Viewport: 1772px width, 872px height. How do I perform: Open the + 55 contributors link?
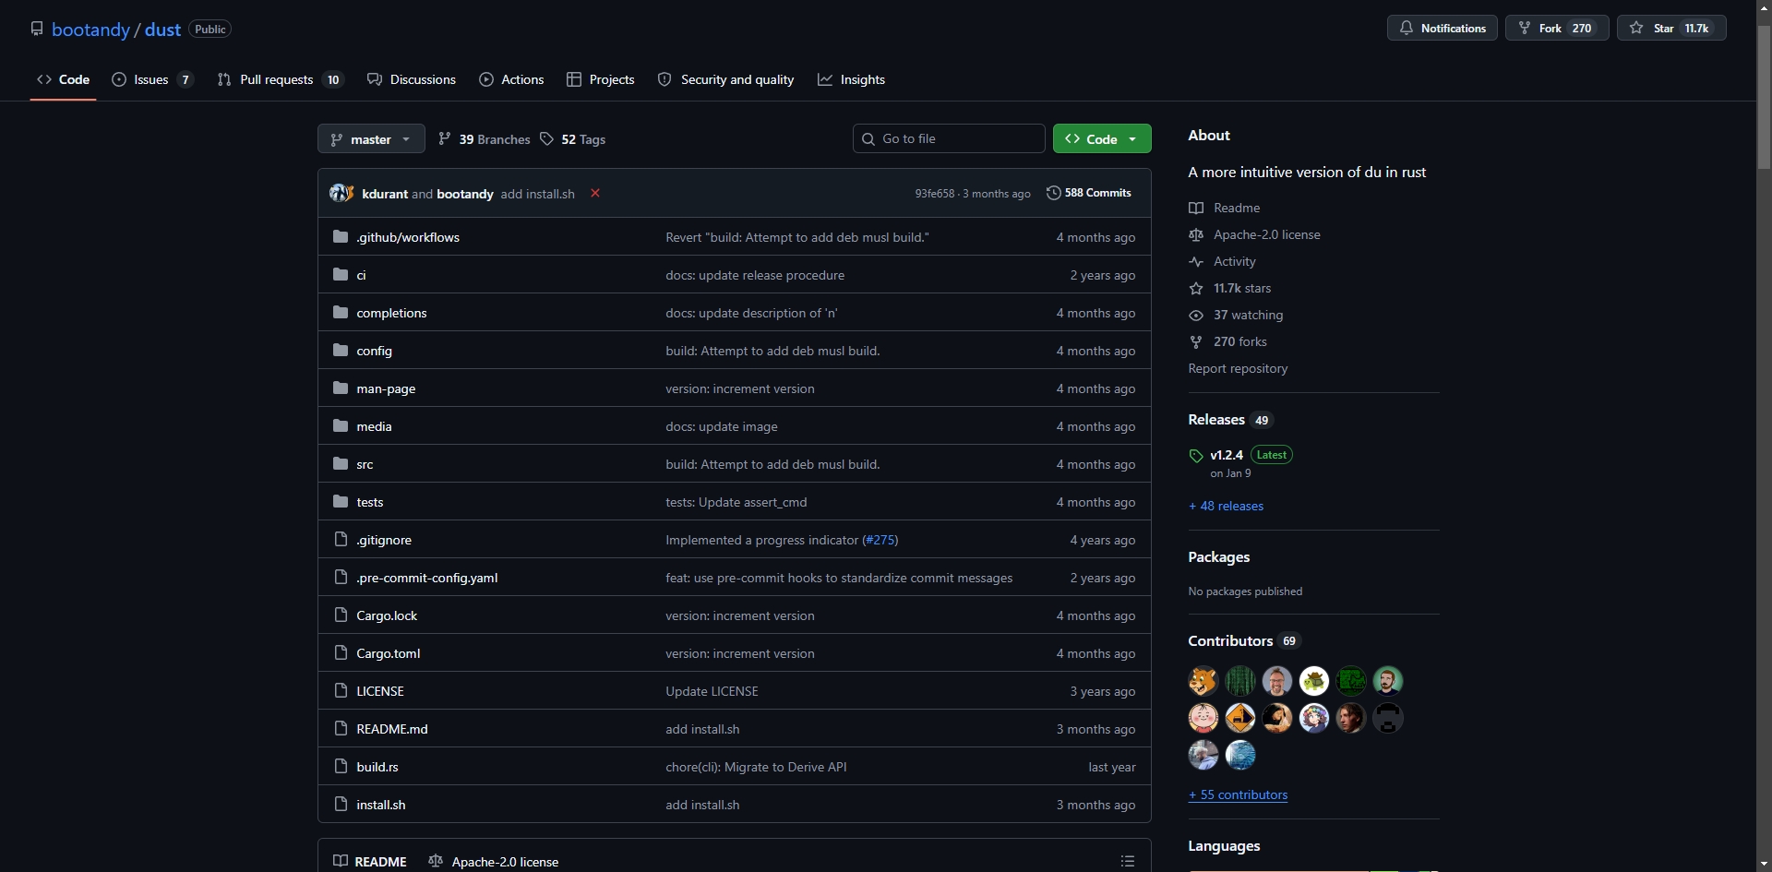pos(1238,794)
